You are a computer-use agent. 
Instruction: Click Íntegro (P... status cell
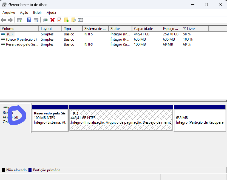coord(120,39)
